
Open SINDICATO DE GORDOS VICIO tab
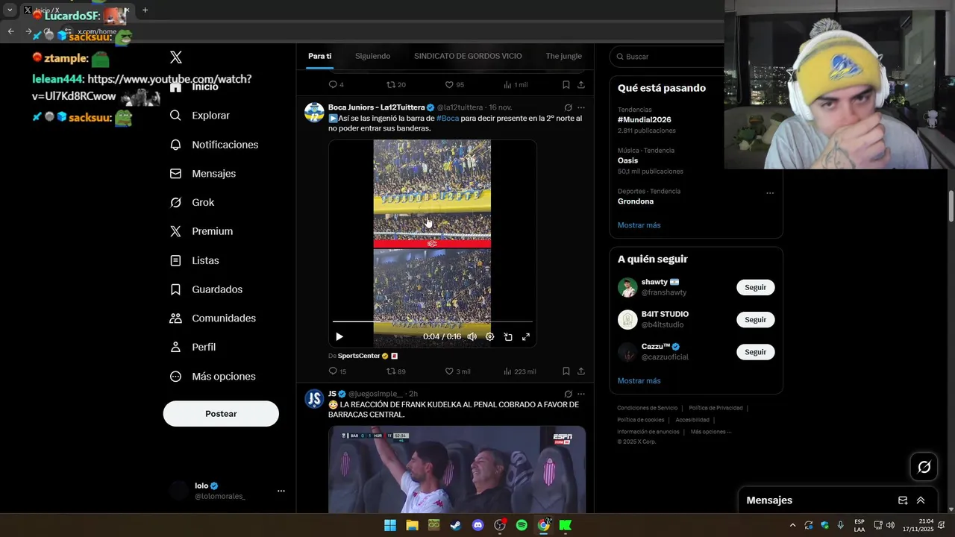coord(468,56)
